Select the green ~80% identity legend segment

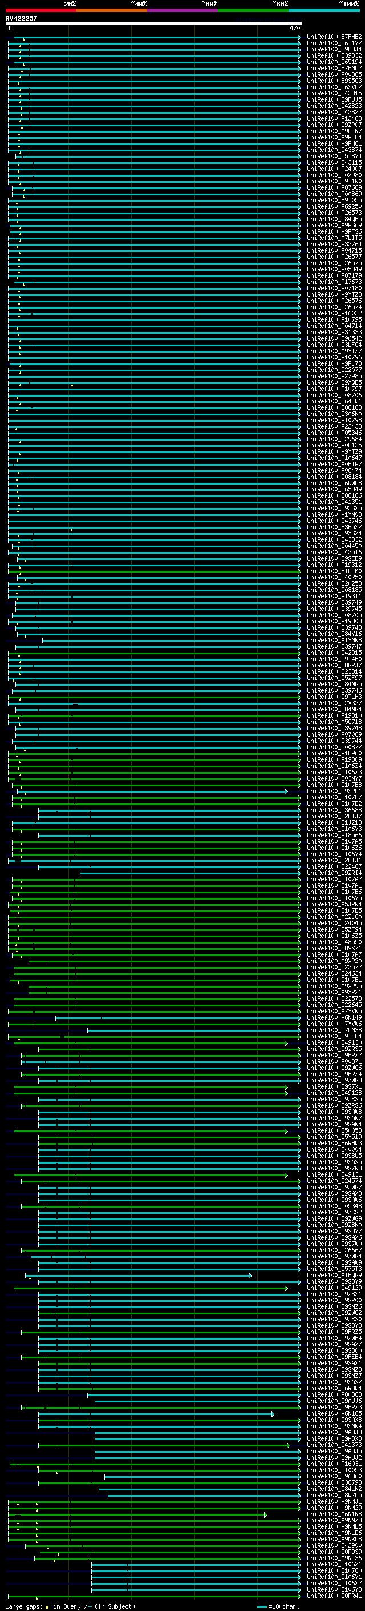click(253, 10)
